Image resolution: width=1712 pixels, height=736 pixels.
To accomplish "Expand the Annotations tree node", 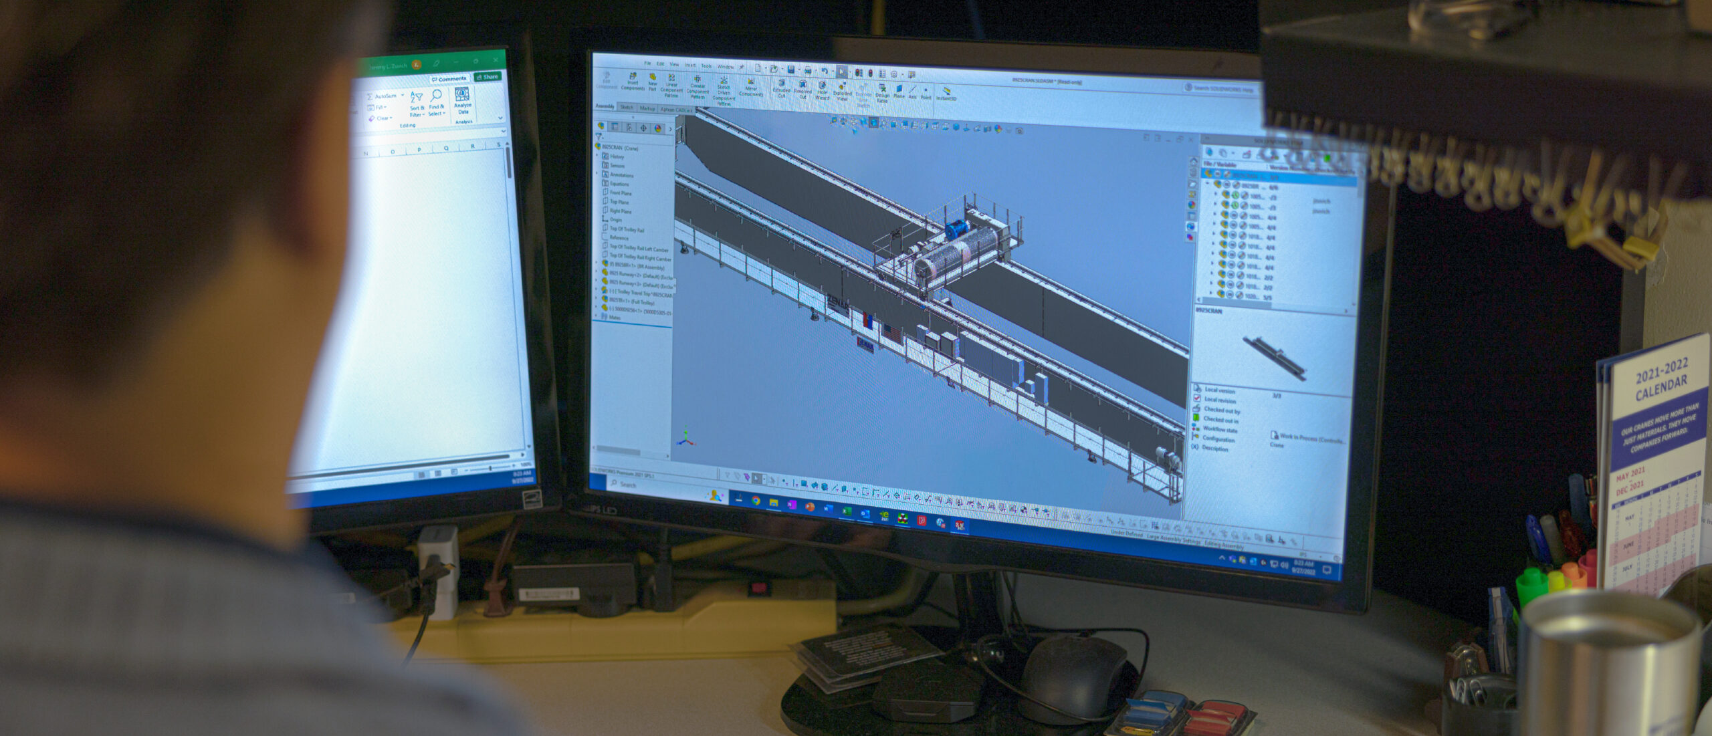I will [x=597, y=174].
